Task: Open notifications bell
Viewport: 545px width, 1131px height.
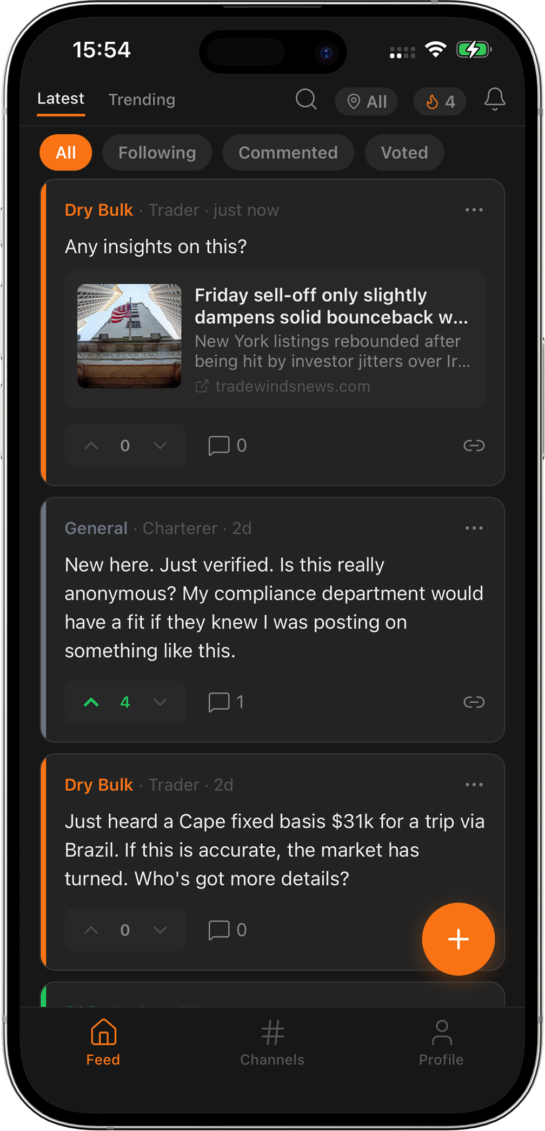Action: 494,100
